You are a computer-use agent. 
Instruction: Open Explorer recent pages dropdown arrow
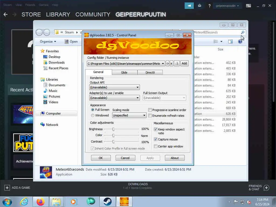pyautogui.click(x=52, y=32)
